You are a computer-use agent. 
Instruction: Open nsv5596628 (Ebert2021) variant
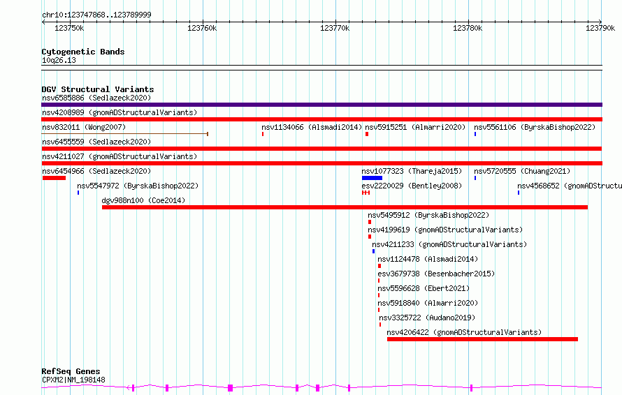(424, 288)
